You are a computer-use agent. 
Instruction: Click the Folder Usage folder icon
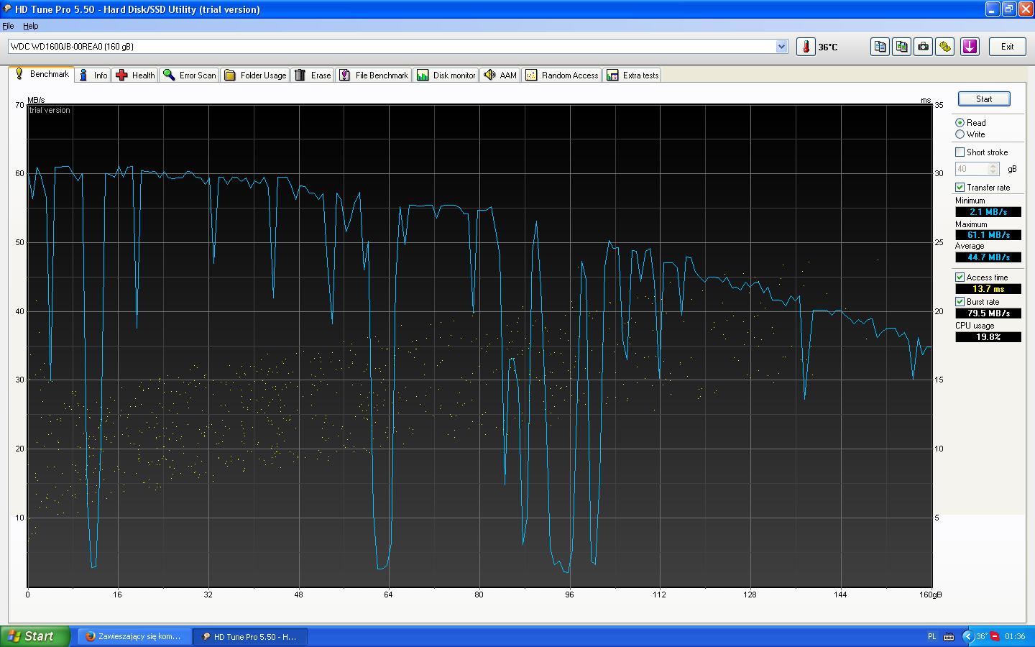230,75
